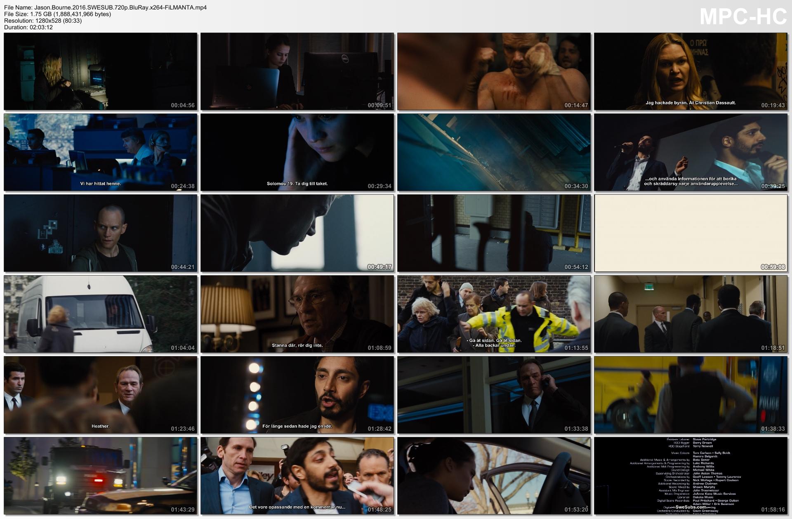This screenshot has width=792, height=519.
Task: Select the teal frame at 00:34:30
Action: (x=494, y=152)
